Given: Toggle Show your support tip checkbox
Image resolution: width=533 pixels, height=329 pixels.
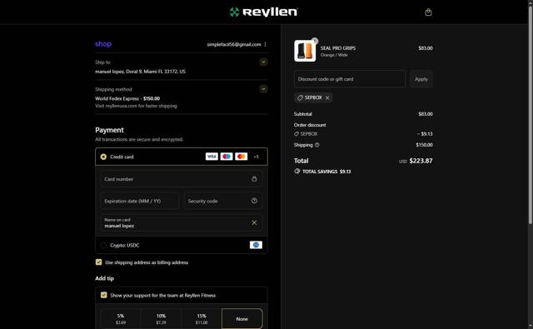Looking at the screenshot, I should coord(103,295).
